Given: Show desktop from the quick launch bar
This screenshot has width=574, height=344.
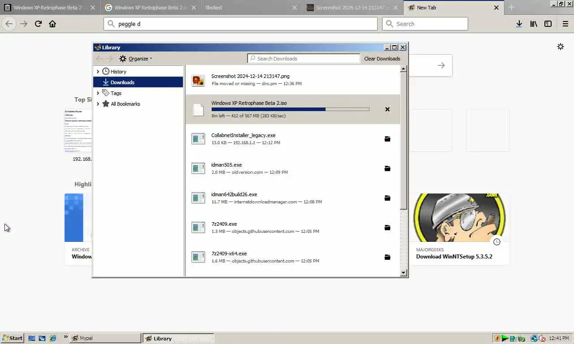Looking at the screenshot, I should click(x=32, y=338).
